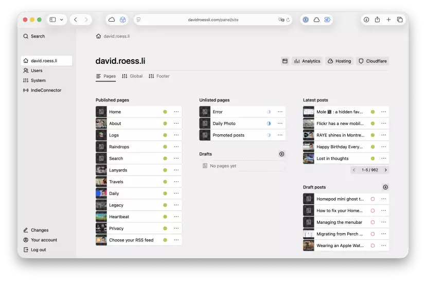
Task: Open options menu for Raindrops page
Action: tap(176, 147)
